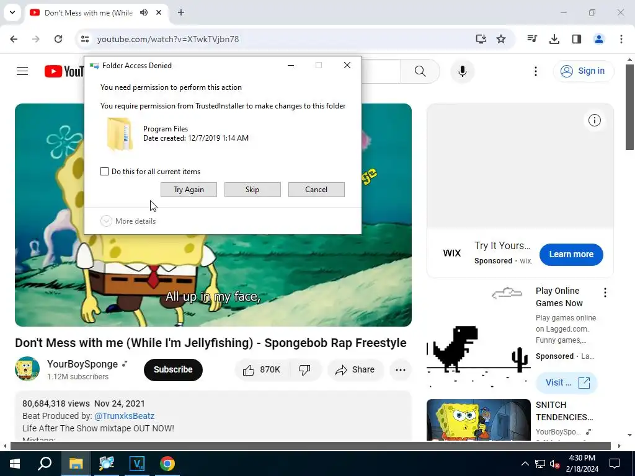This screenshot has height=476, width=635.
Task: Subscribe to YourBoySponge
Action: 173,369
